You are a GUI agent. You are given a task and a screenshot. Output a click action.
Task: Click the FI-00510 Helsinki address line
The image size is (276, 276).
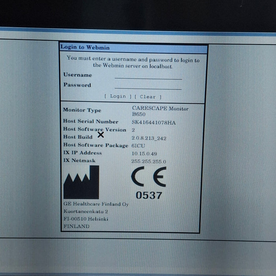click(86, 219)
